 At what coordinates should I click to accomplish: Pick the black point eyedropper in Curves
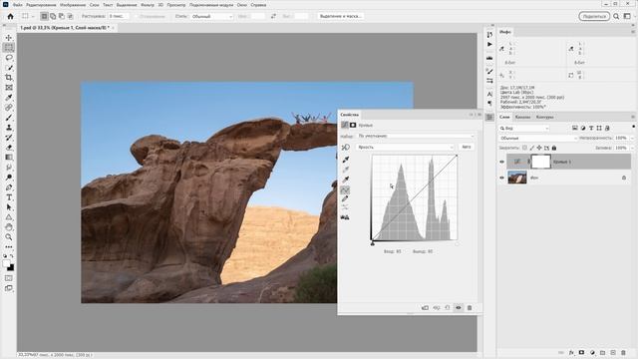click(346, 160)
